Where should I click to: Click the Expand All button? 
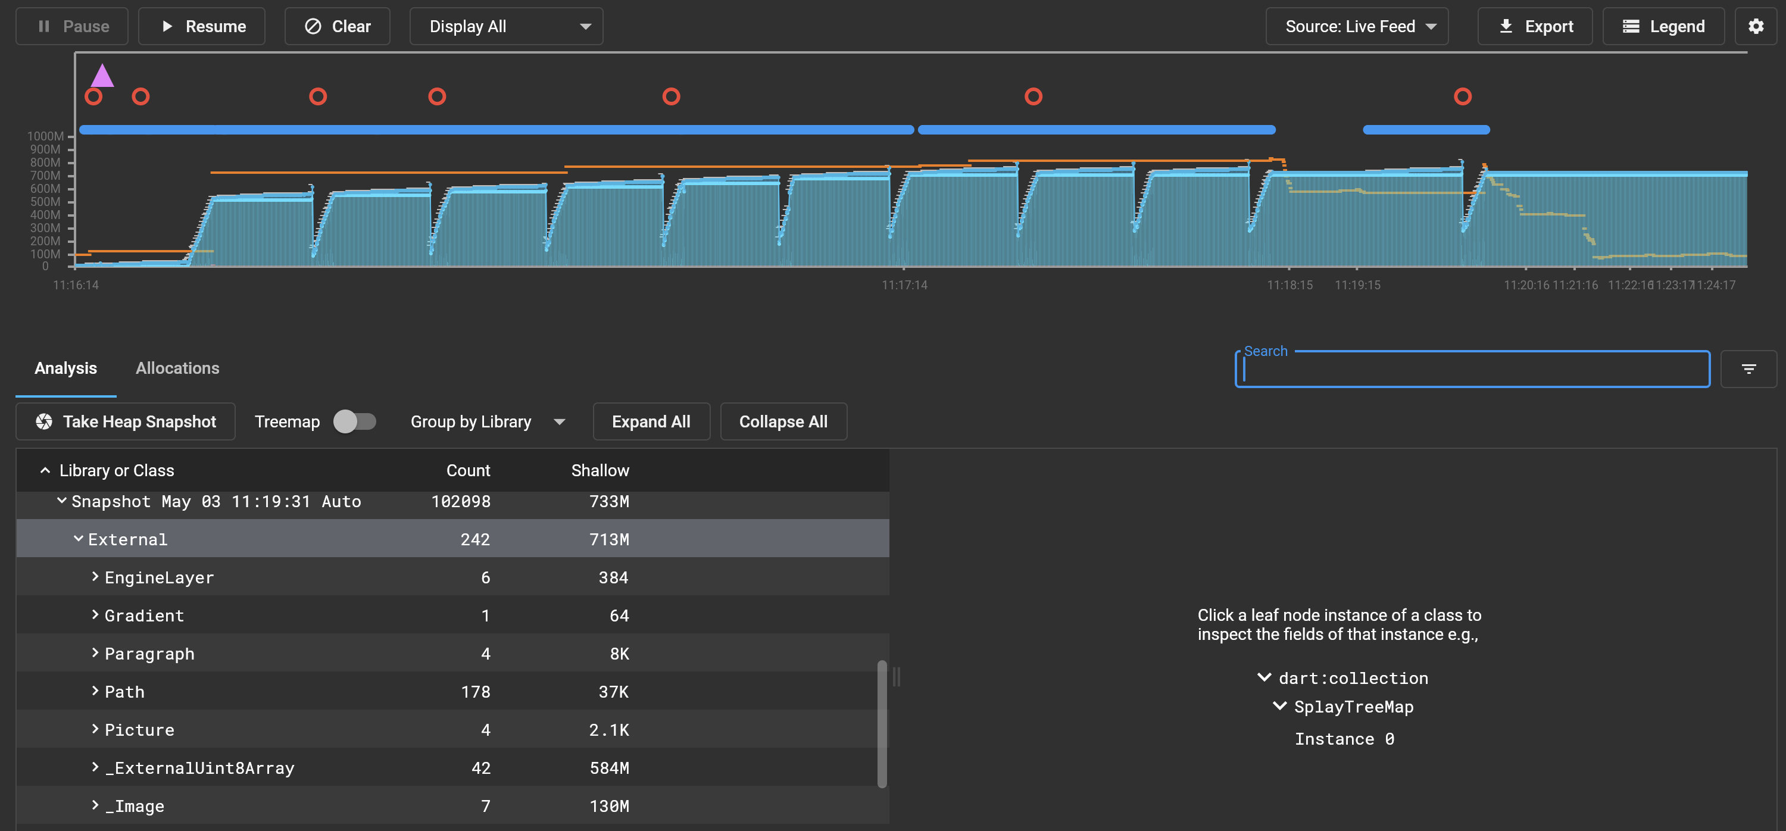pyautogui.click(x=651, y=421)
